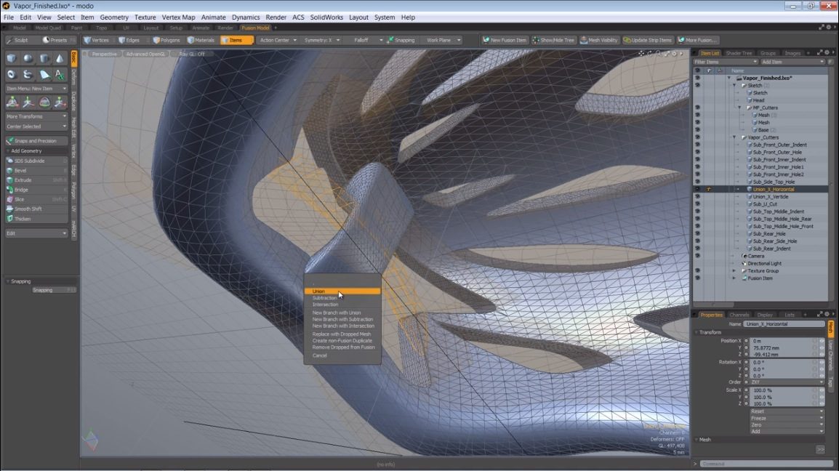Activate the SDS Subdivide tool
This screenshot has height=471, width=839.
tap(29, 161)
